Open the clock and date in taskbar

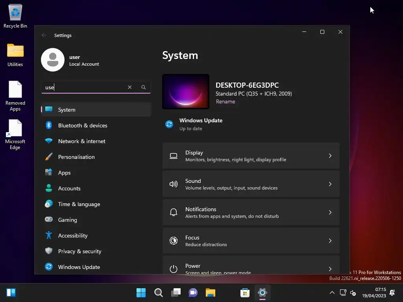click(374, 293)
